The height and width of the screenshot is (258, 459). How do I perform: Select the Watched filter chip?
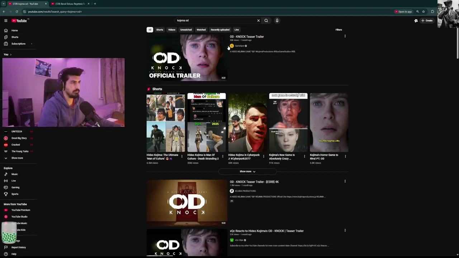[x=201, y=30]
